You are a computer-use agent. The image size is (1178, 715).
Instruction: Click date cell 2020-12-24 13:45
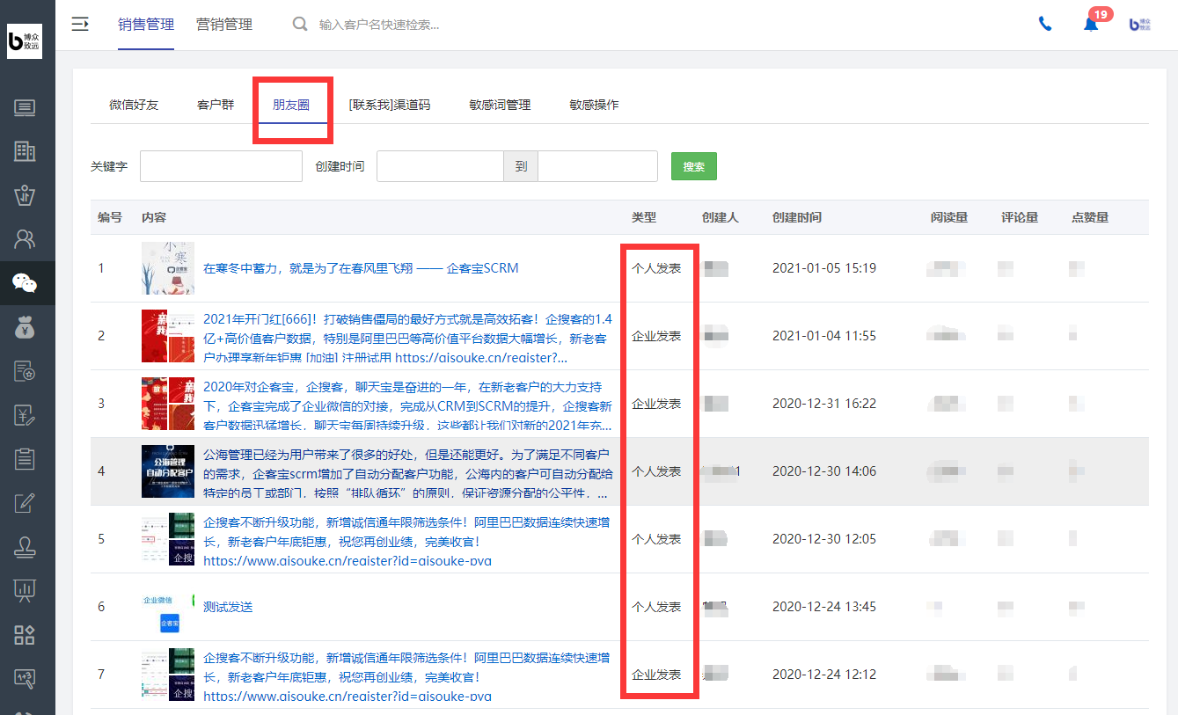824,607
